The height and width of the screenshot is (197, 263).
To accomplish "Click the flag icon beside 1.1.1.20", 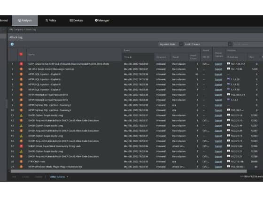I will pos(228,79).
